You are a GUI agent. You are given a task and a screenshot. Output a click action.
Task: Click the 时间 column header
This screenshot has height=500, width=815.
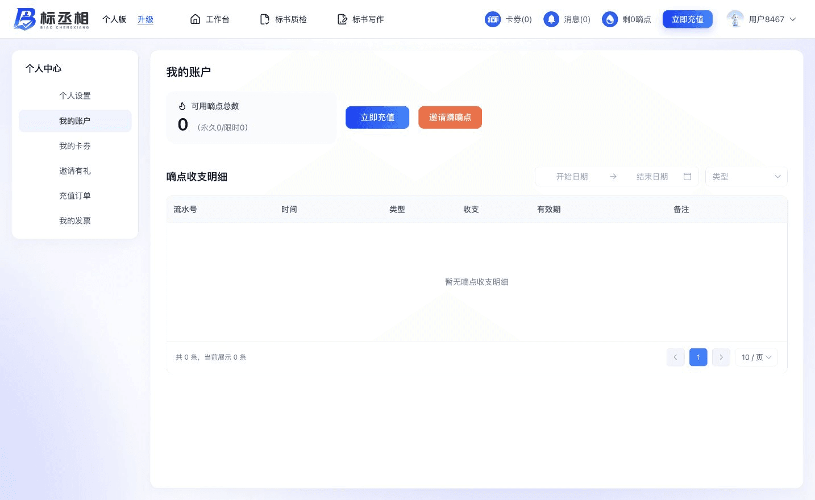[x=289, y=210]
